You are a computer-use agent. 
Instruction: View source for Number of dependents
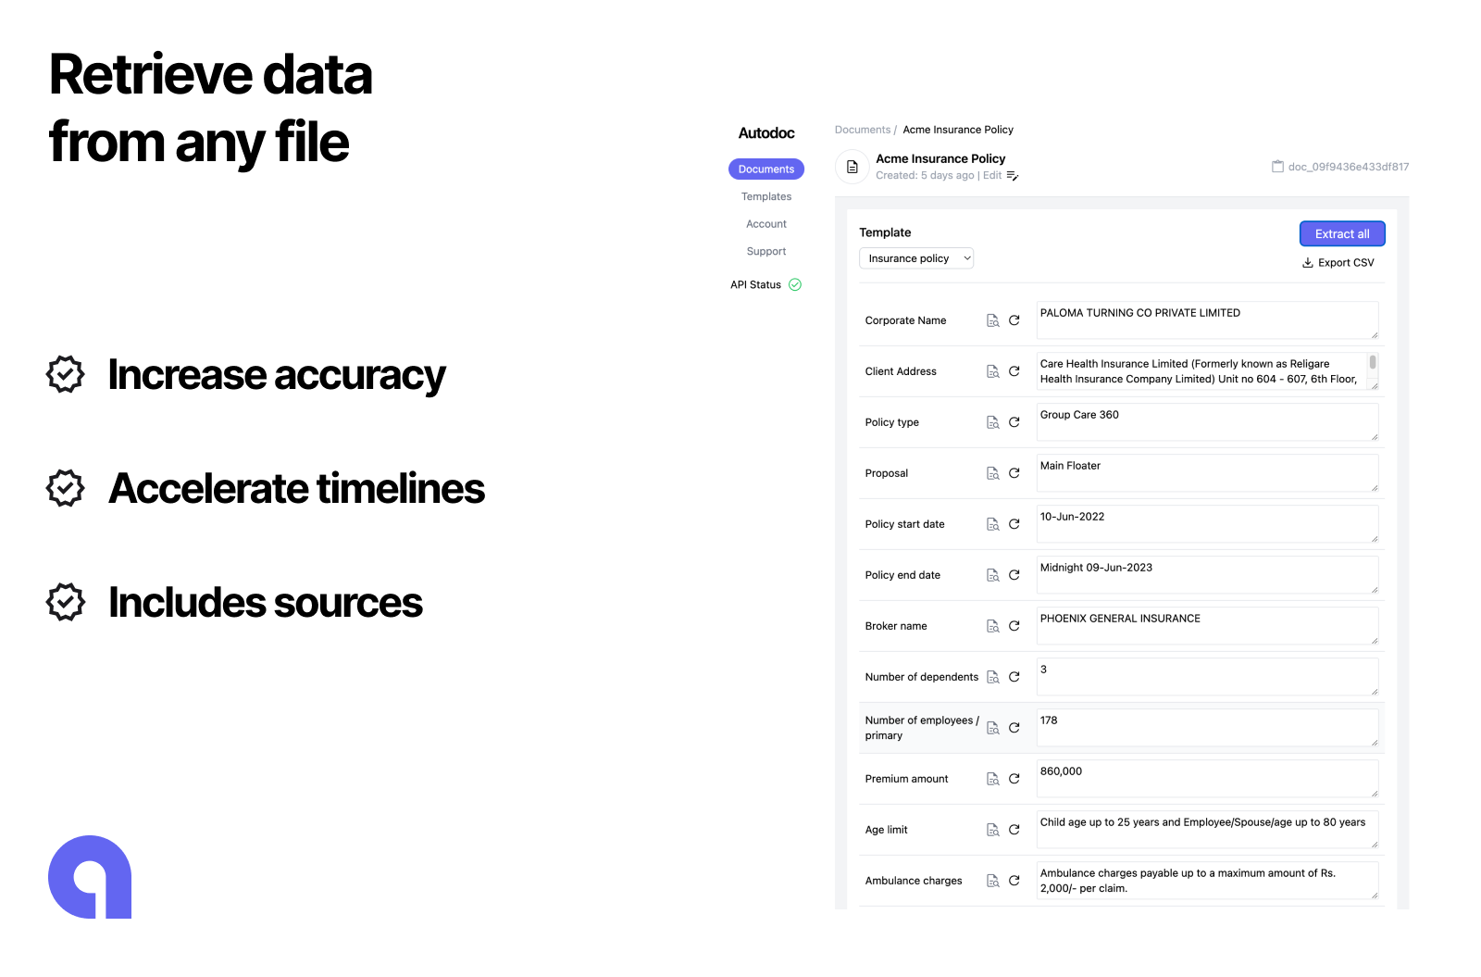pos(992,677)
